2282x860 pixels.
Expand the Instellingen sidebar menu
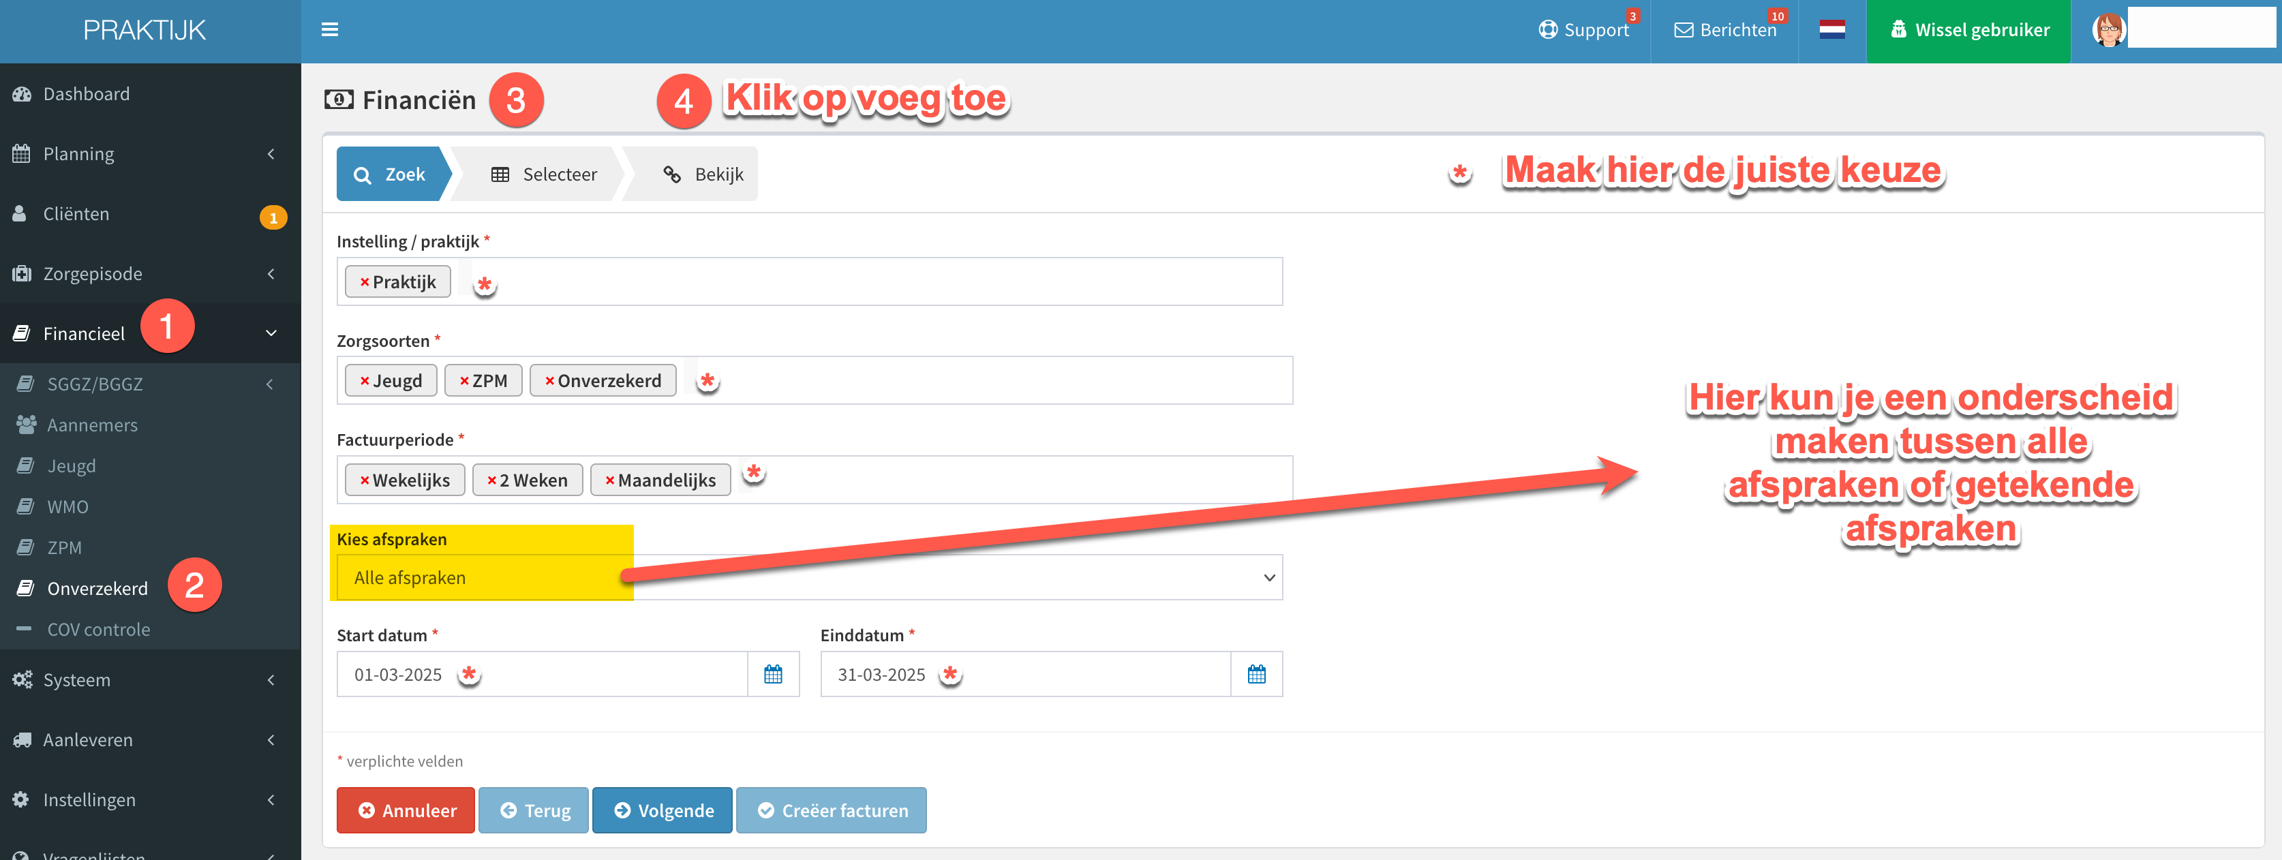tap(151, 800)
